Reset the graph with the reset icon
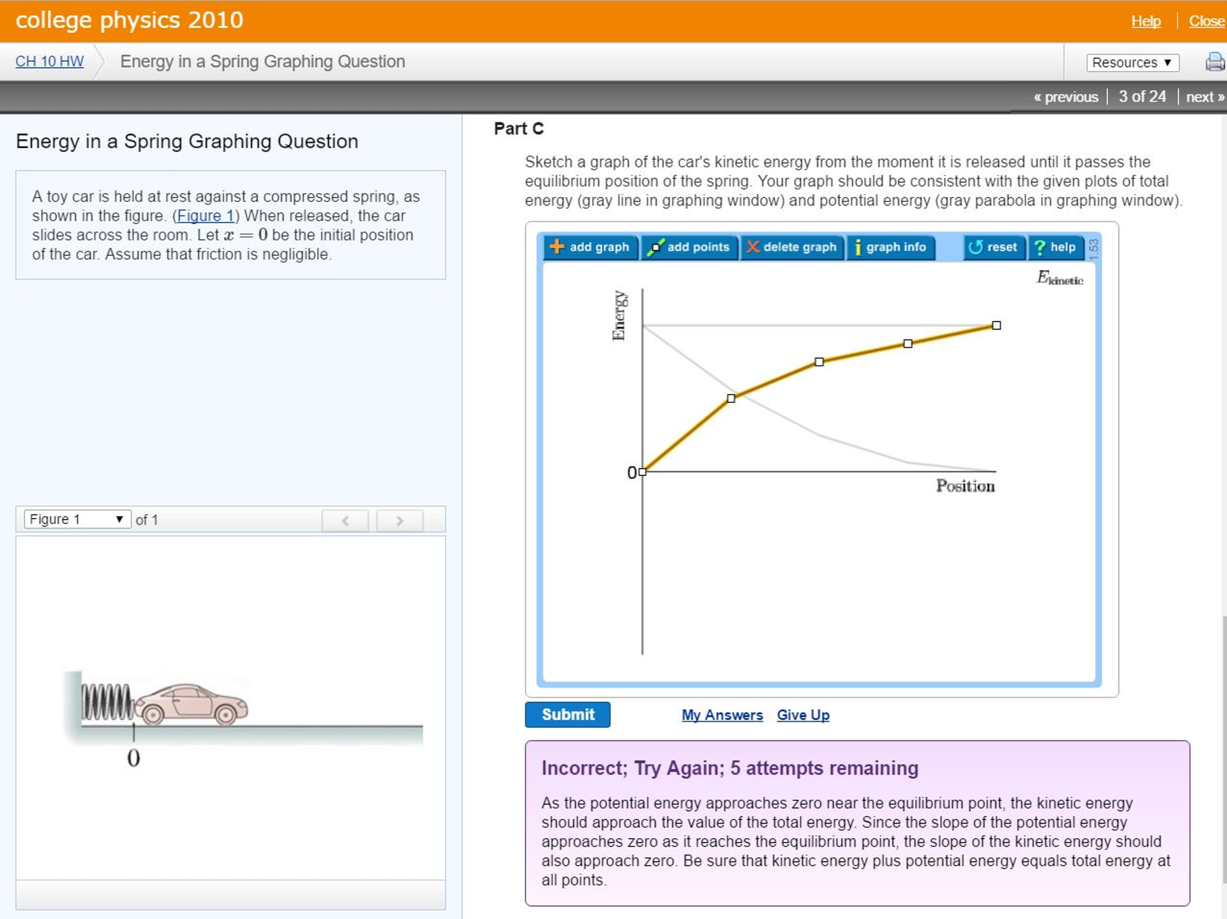The height and width of the screenshot is (919, 1227). coord(976,246)
